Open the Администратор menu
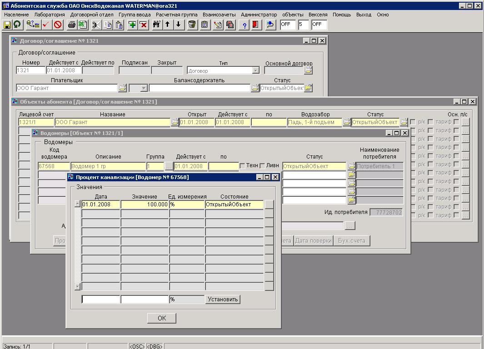The width and height of the screenshot is (484, 349). (x=259, y=15)
